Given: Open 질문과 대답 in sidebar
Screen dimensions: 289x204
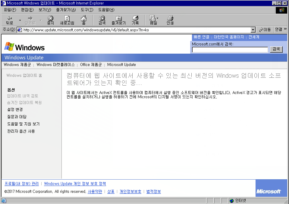Looking at the screenshot, I should [x=17, y=117].
